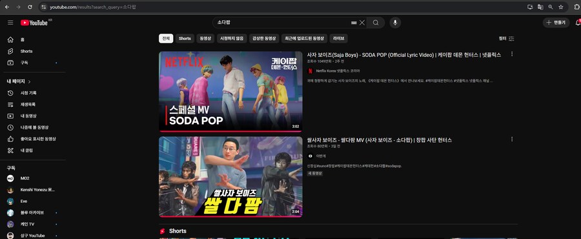This screenshot has height=239, width=581.
Task: Open the 쌀다팜 video thumbnail
Action: (x=230, y=177)
